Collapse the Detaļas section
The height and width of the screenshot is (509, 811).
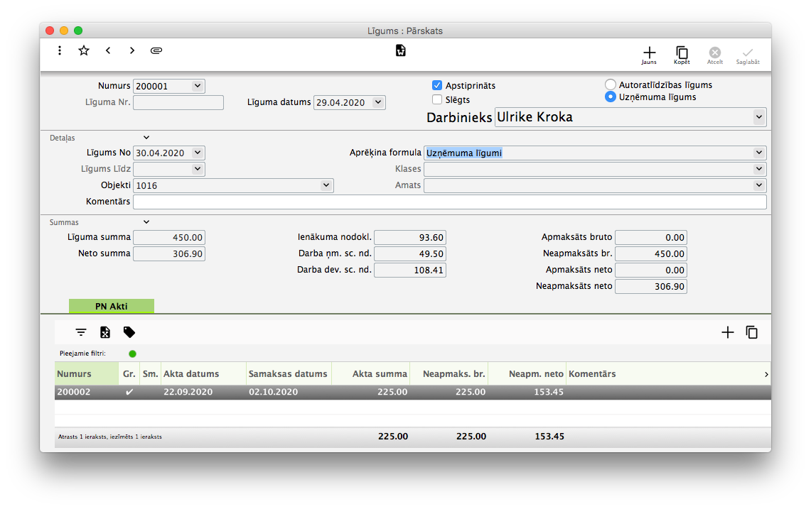tap(146, 138)
